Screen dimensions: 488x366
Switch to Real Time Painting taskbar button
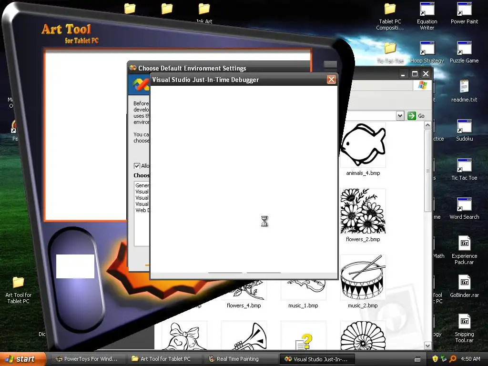pyautogui.click(x=241, y=359)
